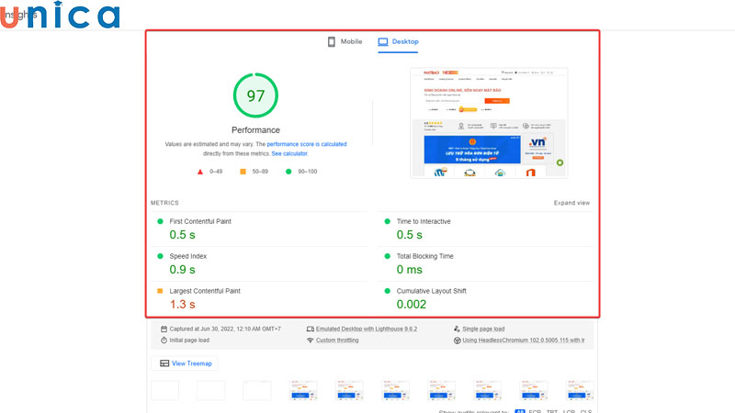Select the 'All' audits filter option

tap(519, 411)
